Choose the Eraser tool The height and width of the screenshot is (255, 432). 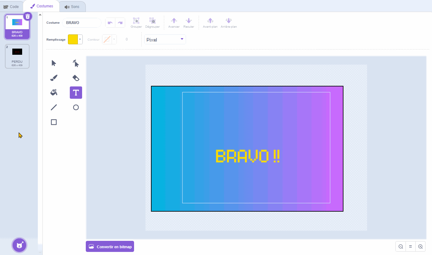tap(76, 78)
